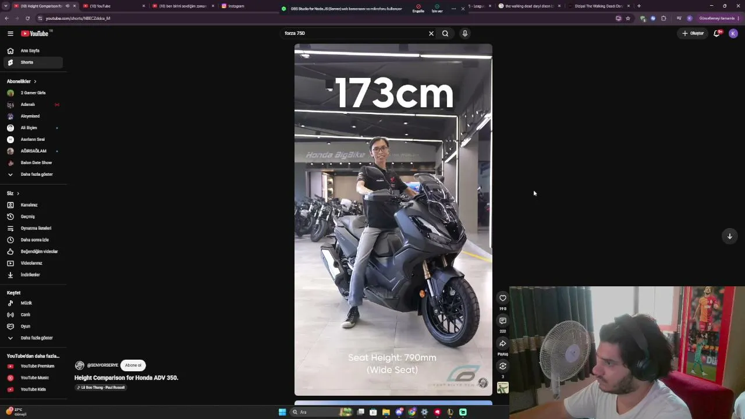Block OBS camera access with Engelle

coord(418,9)
